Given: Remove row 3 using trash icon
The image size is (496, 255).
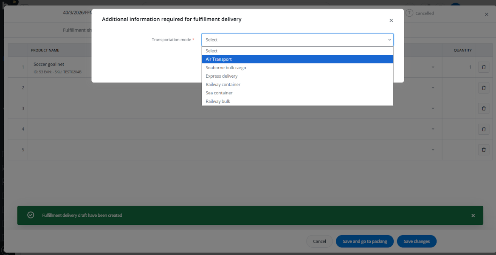Looking at the screenshot, I should (483, 108).
